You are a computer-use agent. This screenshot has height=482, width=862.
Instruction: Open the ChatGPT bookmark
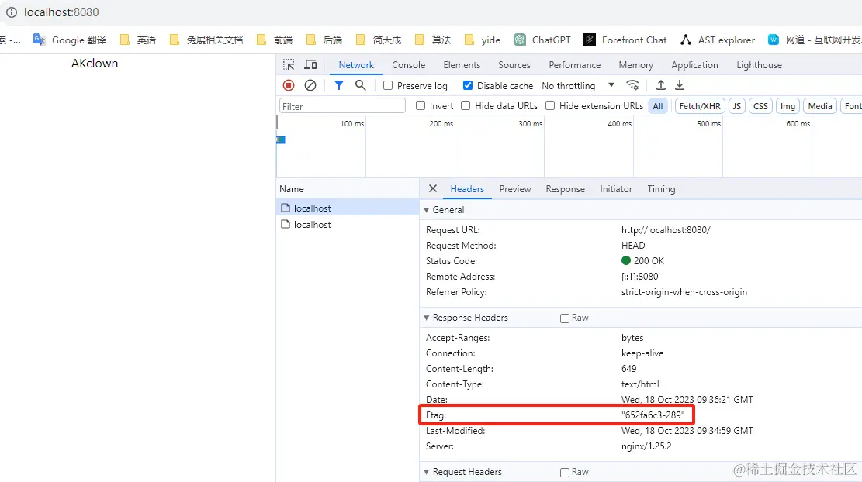click(542, 40)
